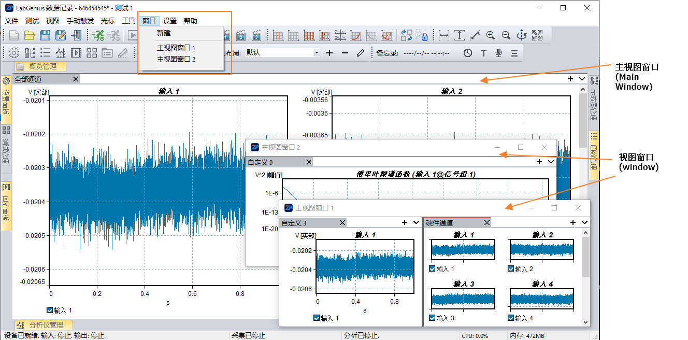Click the memo list lines icon
The width and height of the screenshot is (688, 340).
coord(514,53)
